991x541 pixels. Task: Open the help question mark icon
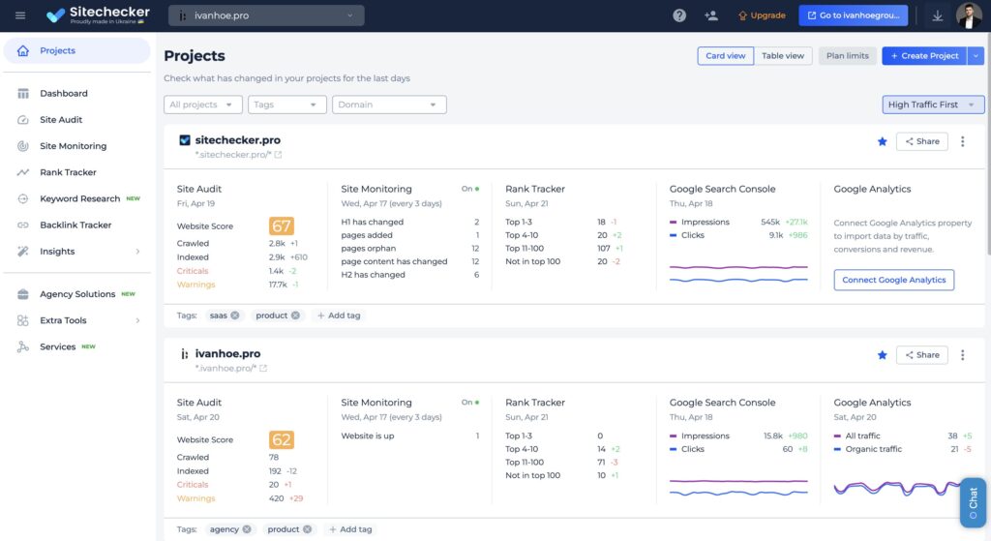[x=679, y=15]
